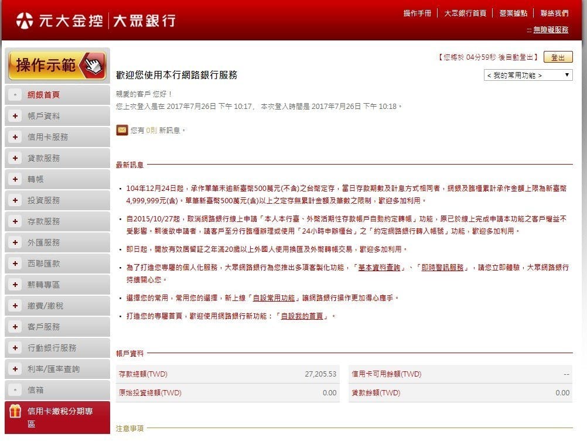
Task: Click the 帳戶資料 section heading above balances
Action: coord(129,353)
